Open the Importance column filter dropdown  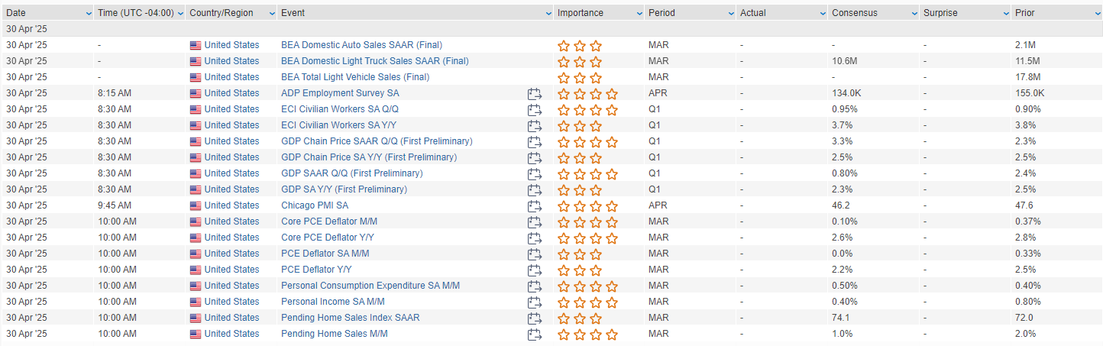click(639, 13)
